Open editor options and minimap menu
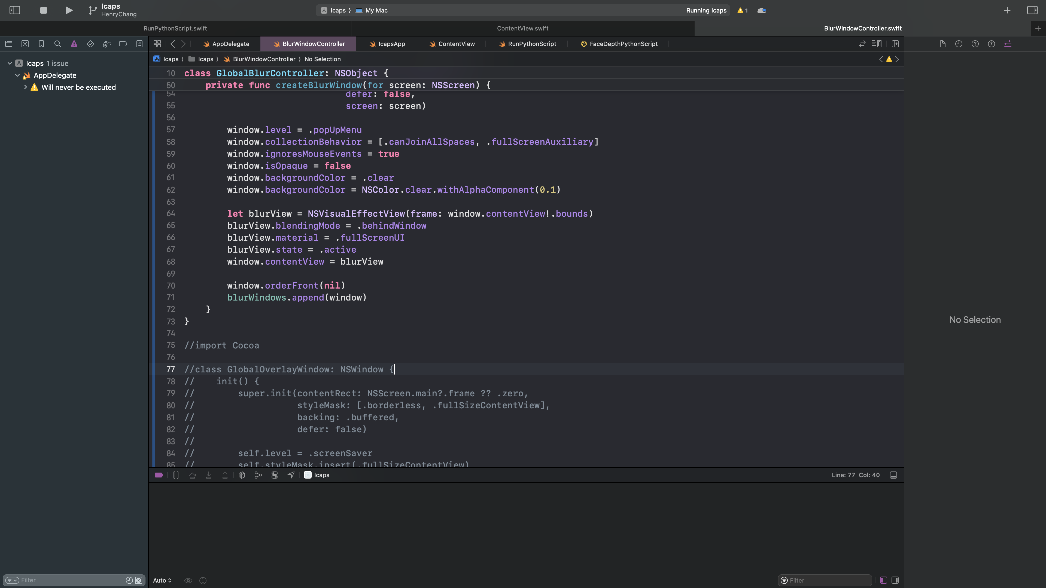The image size is (1046, 588). pos(876,44)
